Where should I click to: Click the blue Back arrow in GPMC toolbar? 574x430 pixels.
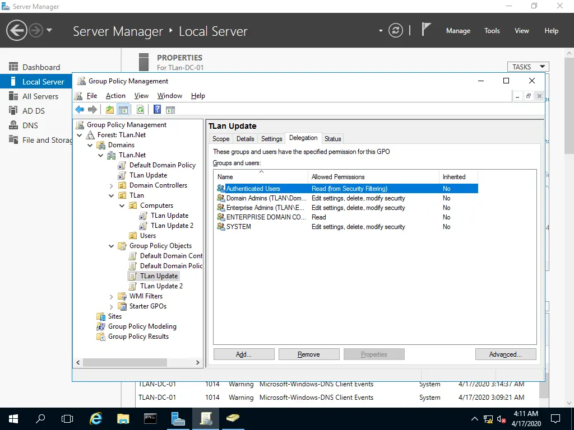[80, 109]
